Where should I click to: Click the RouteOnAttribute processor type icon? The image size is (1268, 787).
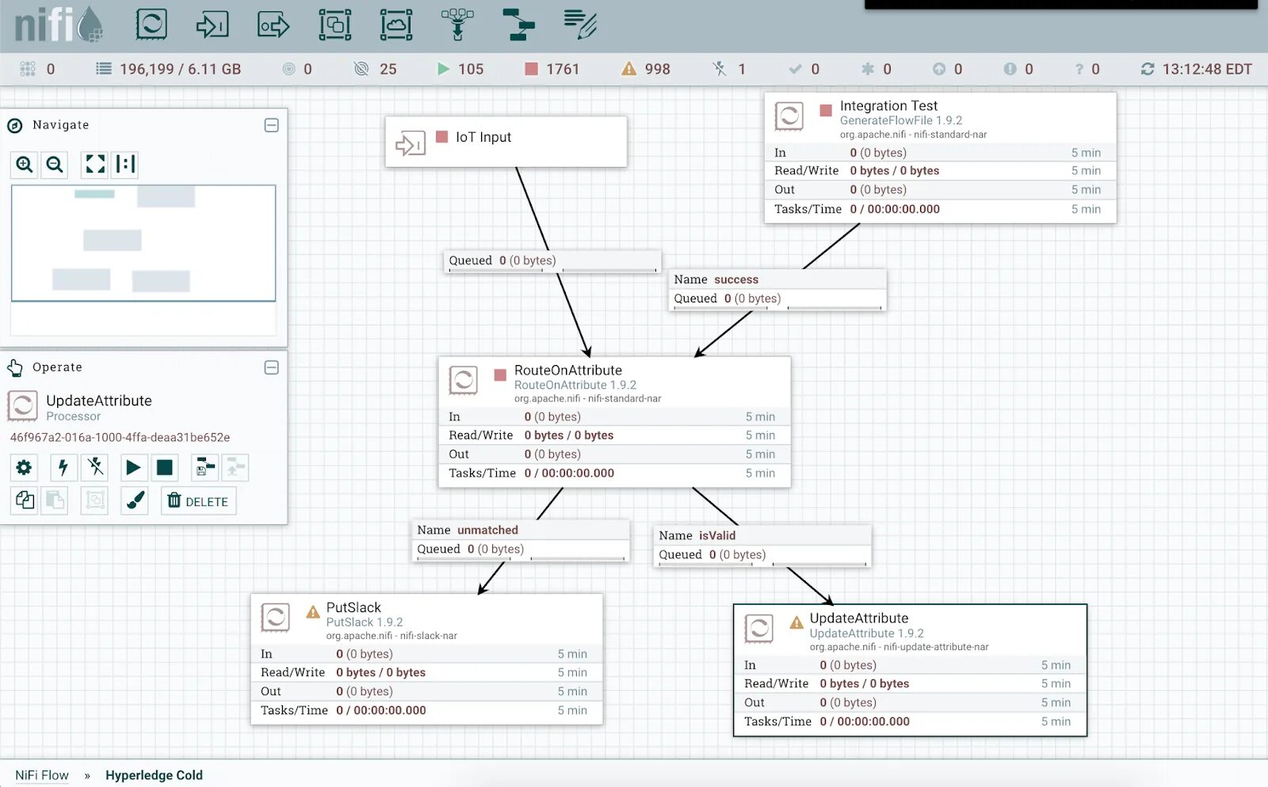coord(464,380)
